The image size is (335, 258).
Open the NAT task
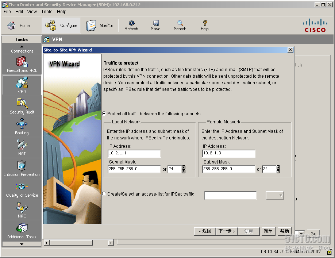22,147
